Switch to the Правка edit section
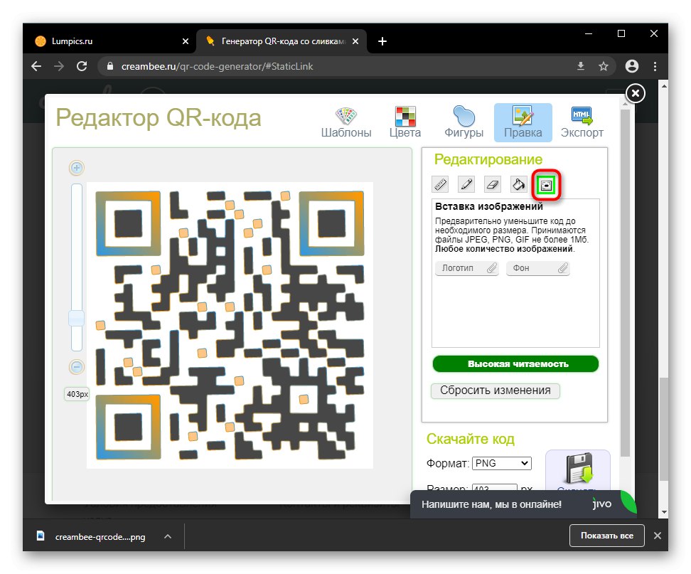 523,122
